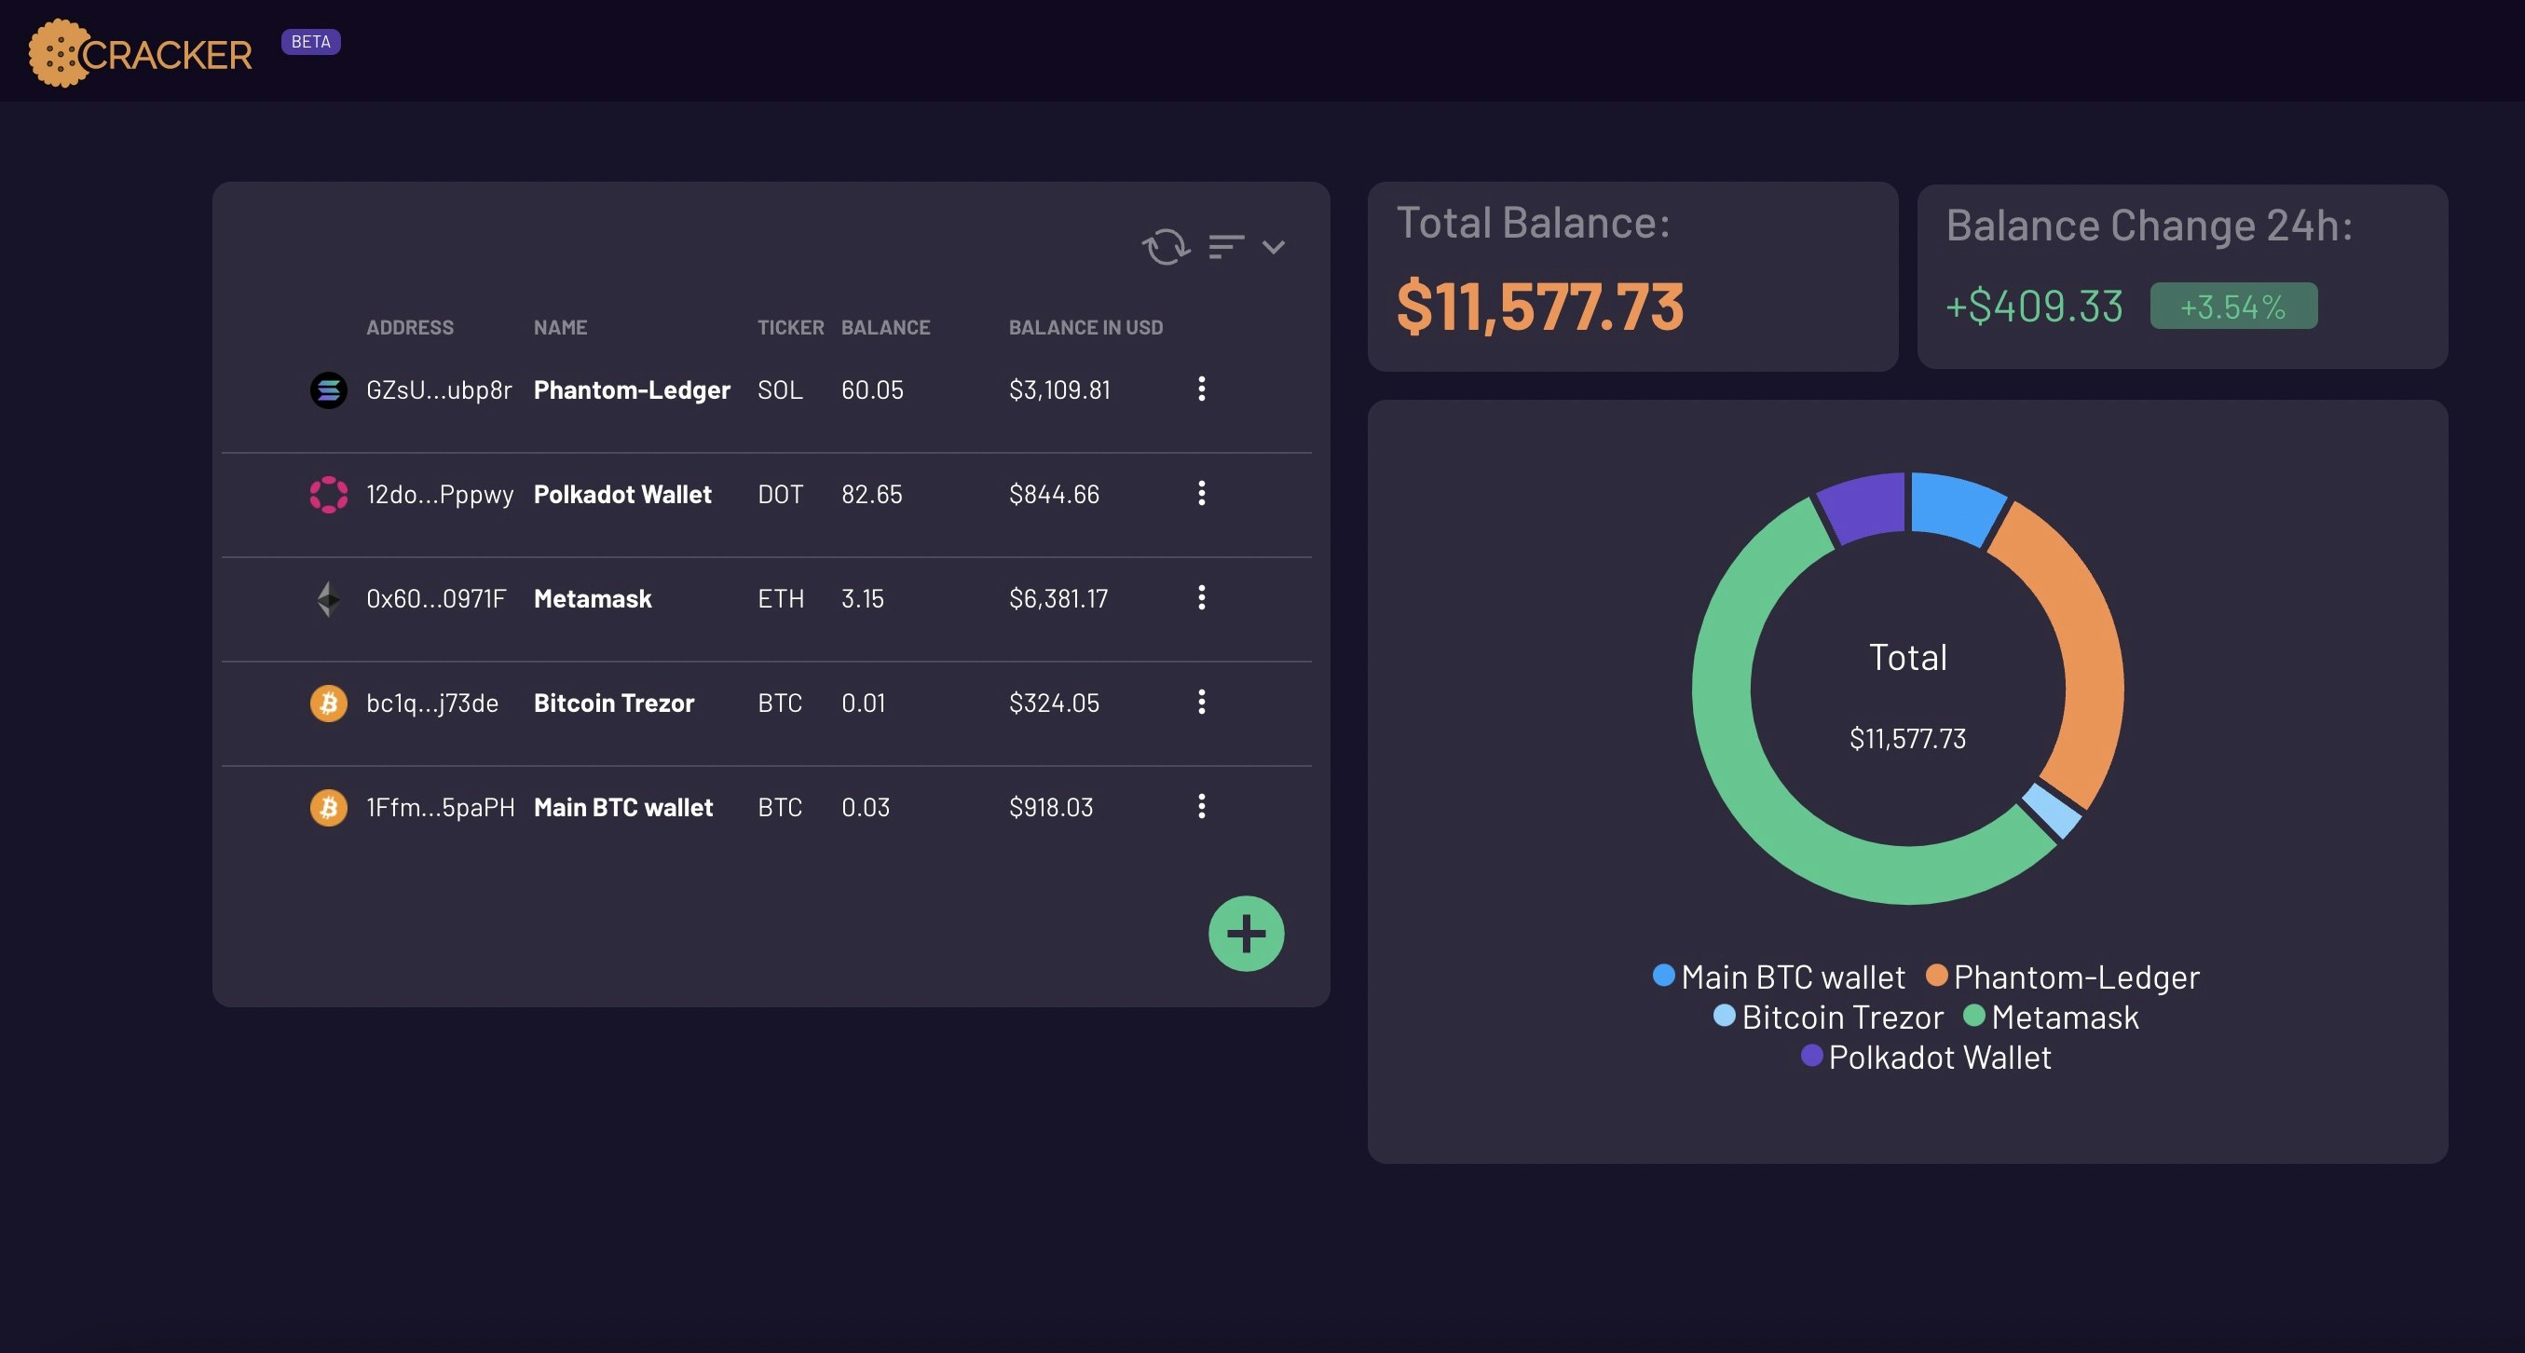Click the Total label inside the donut chart
This screenshot has height=1353, width=2525.
[1907, 658]
